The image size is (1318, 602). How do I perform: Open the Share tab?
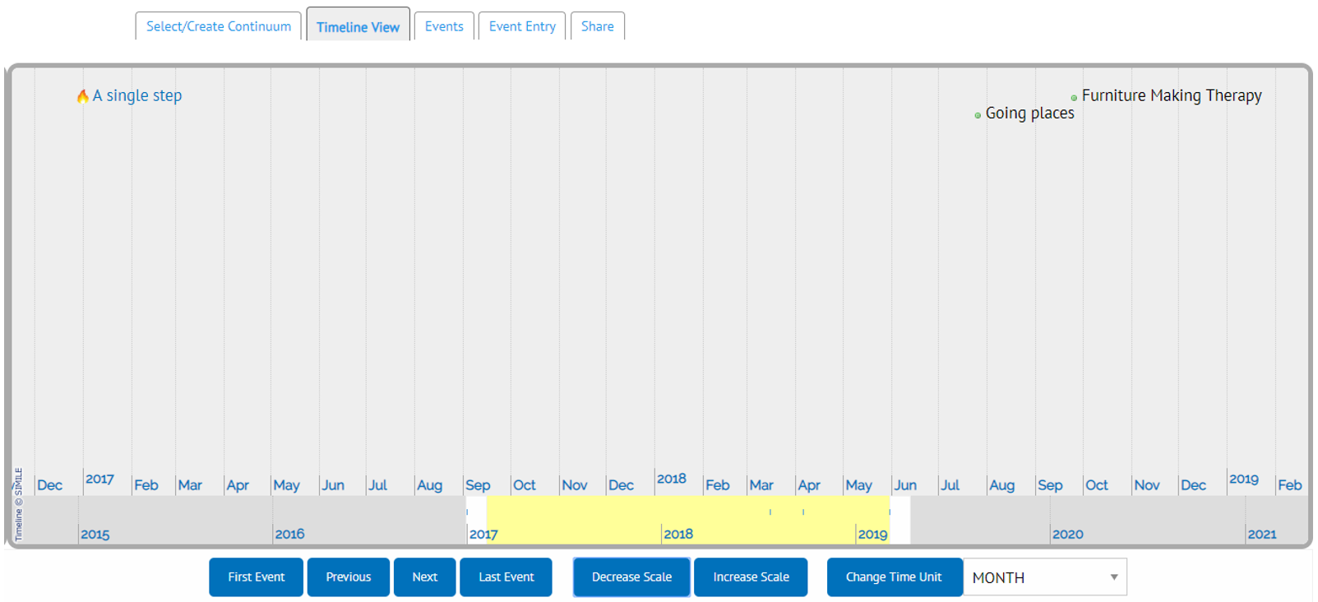tap(597, 26)
